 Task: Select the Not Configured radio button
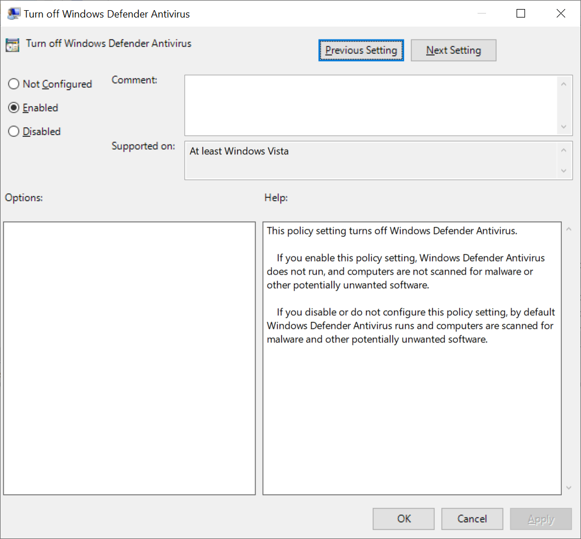point(14,84)
